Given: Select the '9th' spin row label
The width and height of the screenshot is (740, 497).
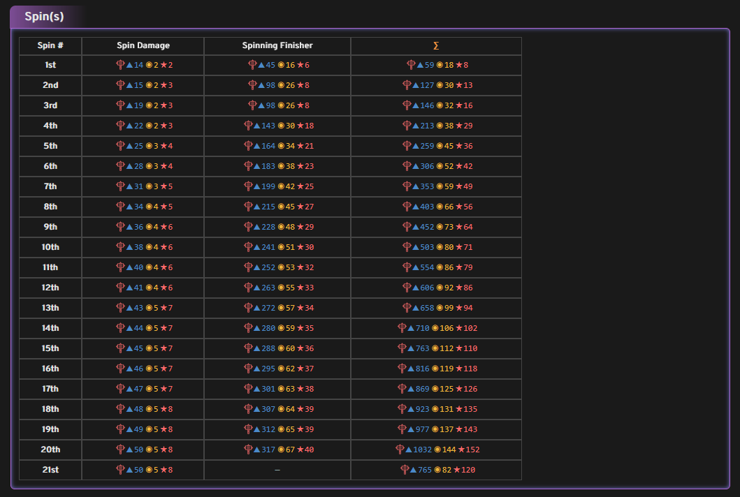Looking at the screenshot, I should (50, 228).
